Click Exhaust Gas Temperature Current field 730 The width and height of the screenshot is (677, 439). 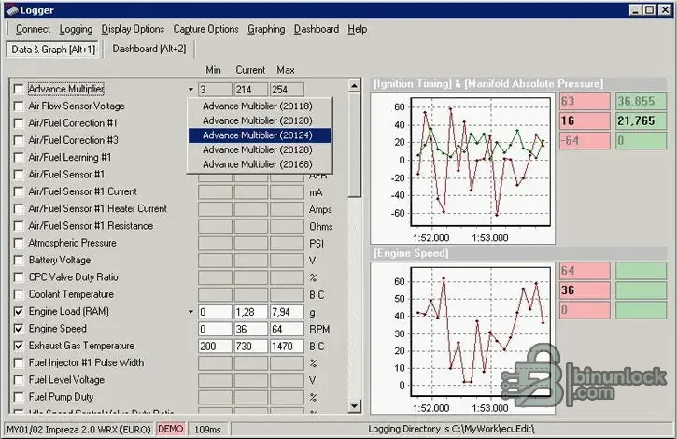click(251, 347)
